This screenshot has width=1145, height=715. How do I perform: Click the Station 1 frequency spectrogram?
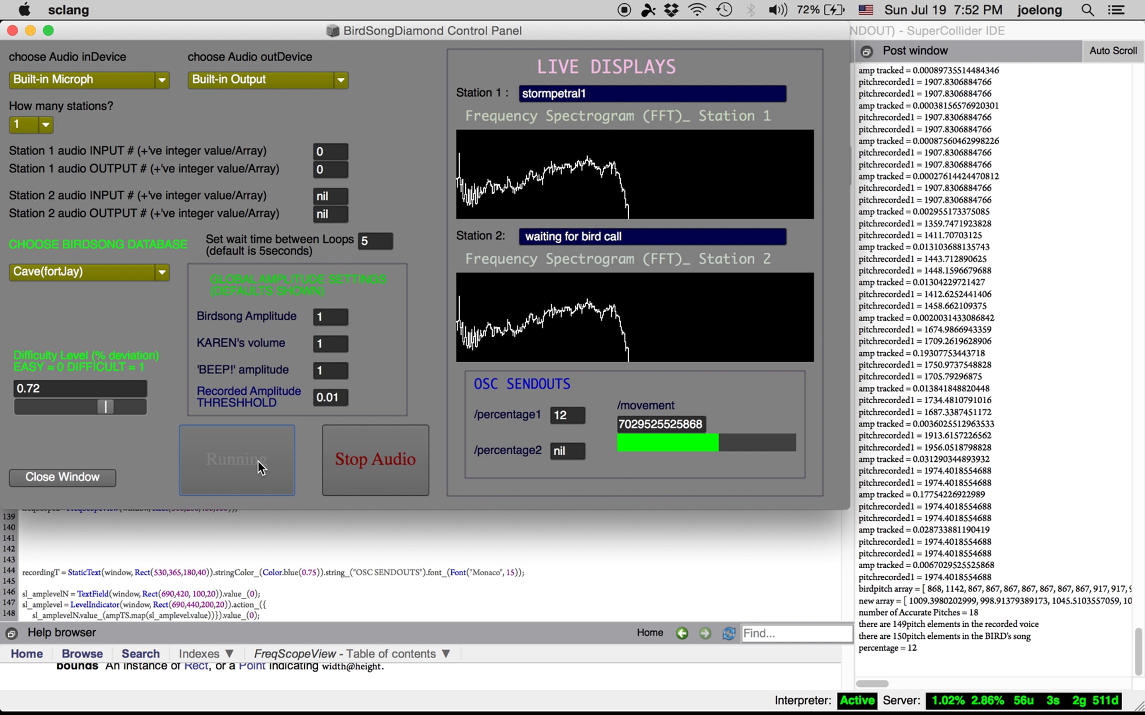pos(635,174)
